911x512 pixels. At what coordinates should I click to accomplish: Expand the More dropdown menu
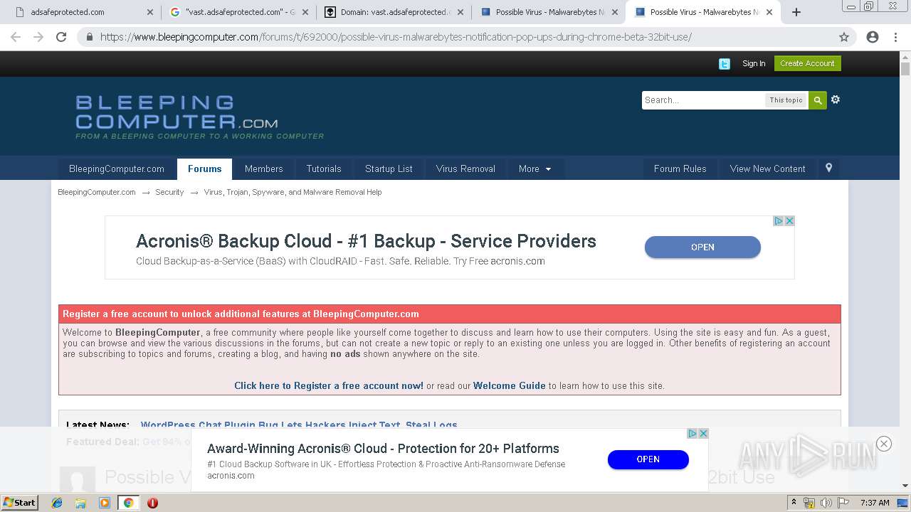point(535,169)
